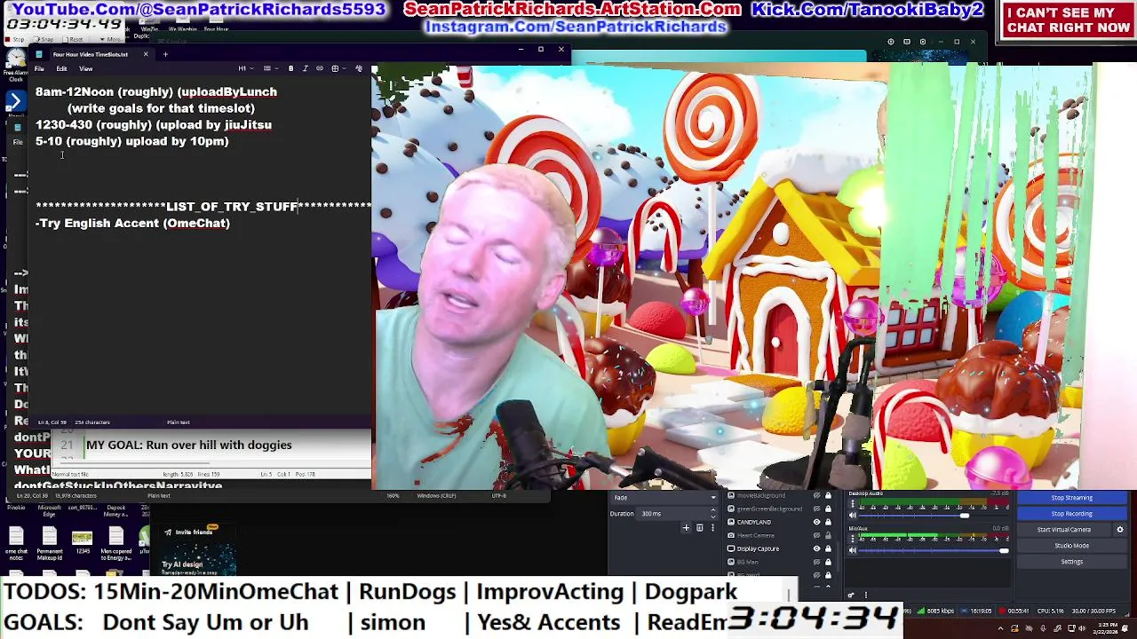Open 12345 desktop image file
1137x639 pixels.
tap(82, 540)
